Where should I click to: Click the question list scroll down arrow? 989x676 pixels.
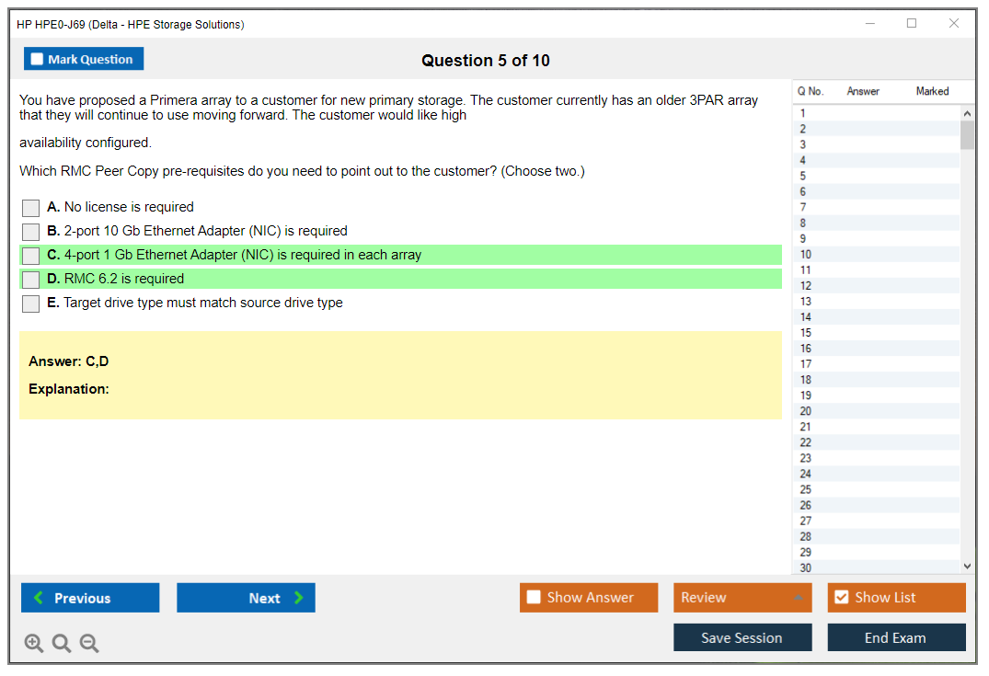click(966, 567)
